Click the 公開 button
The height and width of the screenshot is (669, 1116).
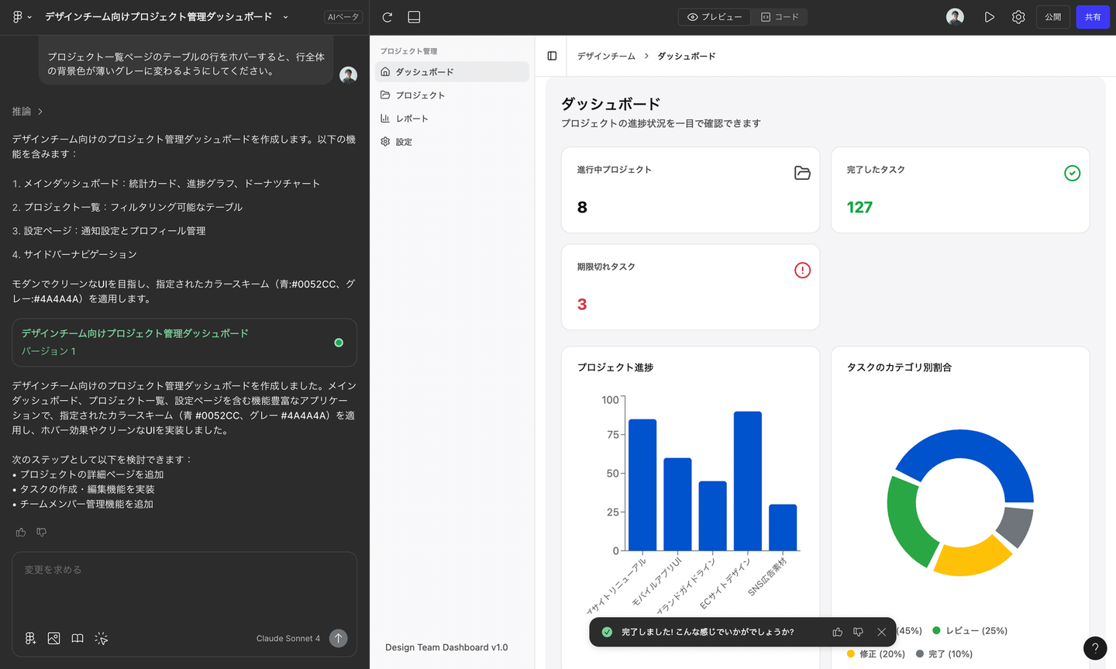(x=1052, y=17)
